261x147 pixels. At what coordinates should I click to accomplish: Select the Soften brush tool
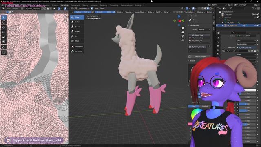77,22
